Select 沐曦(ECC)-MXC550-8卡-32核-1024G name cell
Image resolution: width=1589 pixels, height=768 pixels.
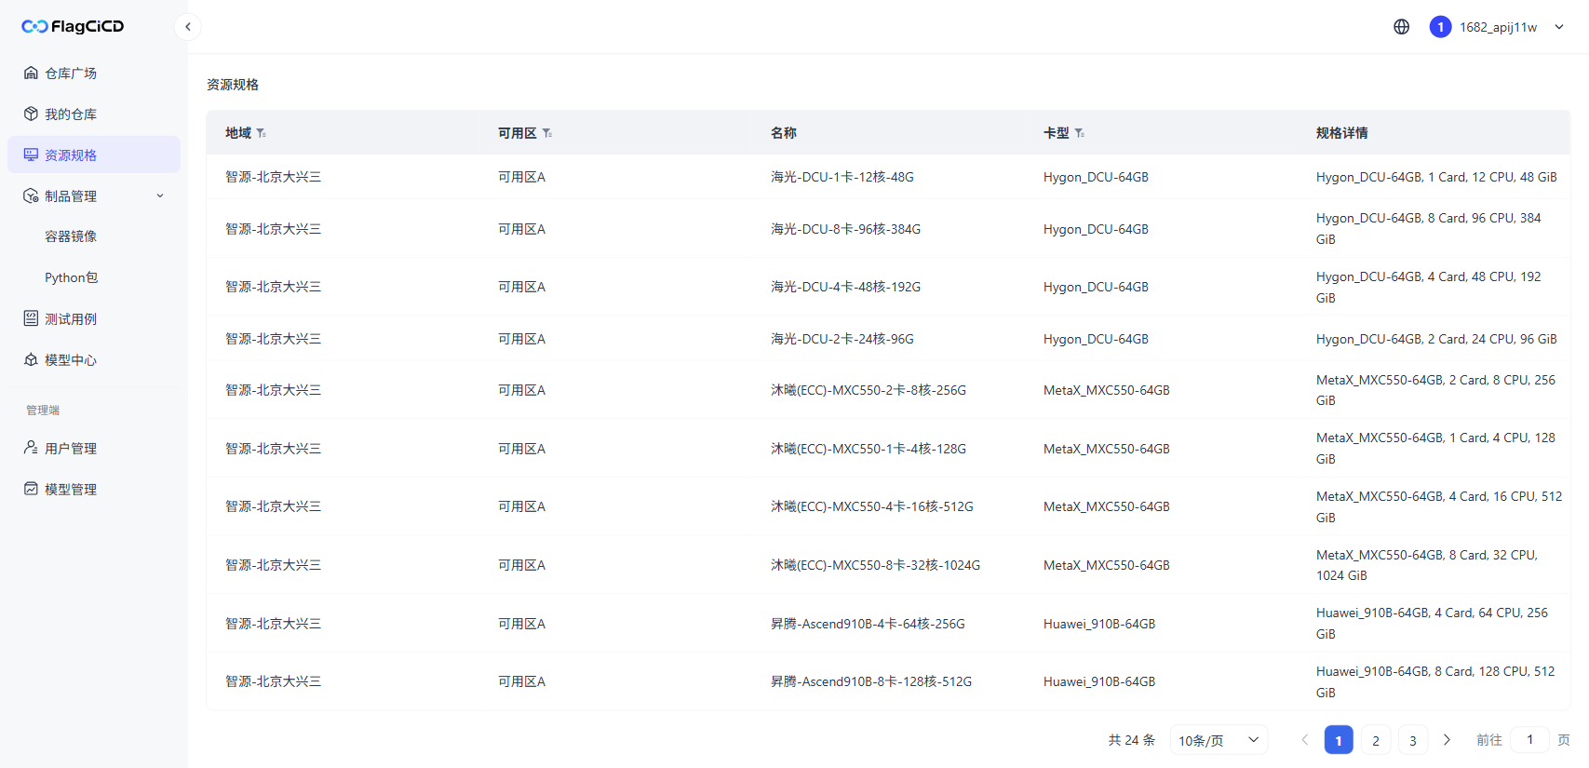[875, 565]
